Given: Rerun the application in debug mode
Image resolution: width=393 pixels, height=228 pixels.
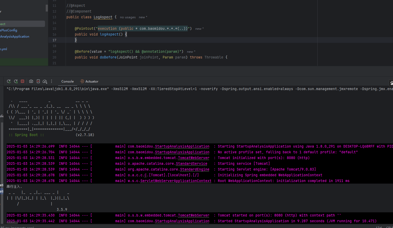Looking at the screenshot, I should 16,81.
